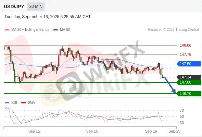Click the RSI 30 level label
202x137 pixels.
tap(182, 123)
